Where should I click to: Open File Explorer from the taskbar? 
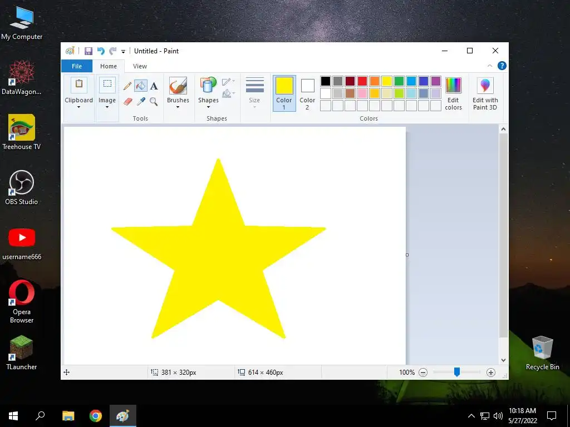68,416
